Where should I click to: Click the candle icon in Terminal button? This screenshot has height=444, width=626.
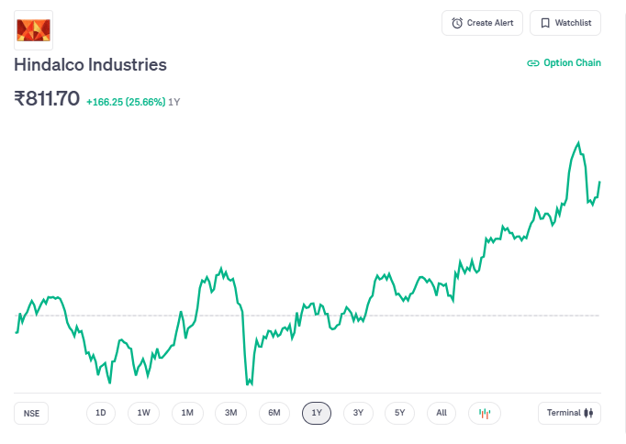tap(590, 413)
